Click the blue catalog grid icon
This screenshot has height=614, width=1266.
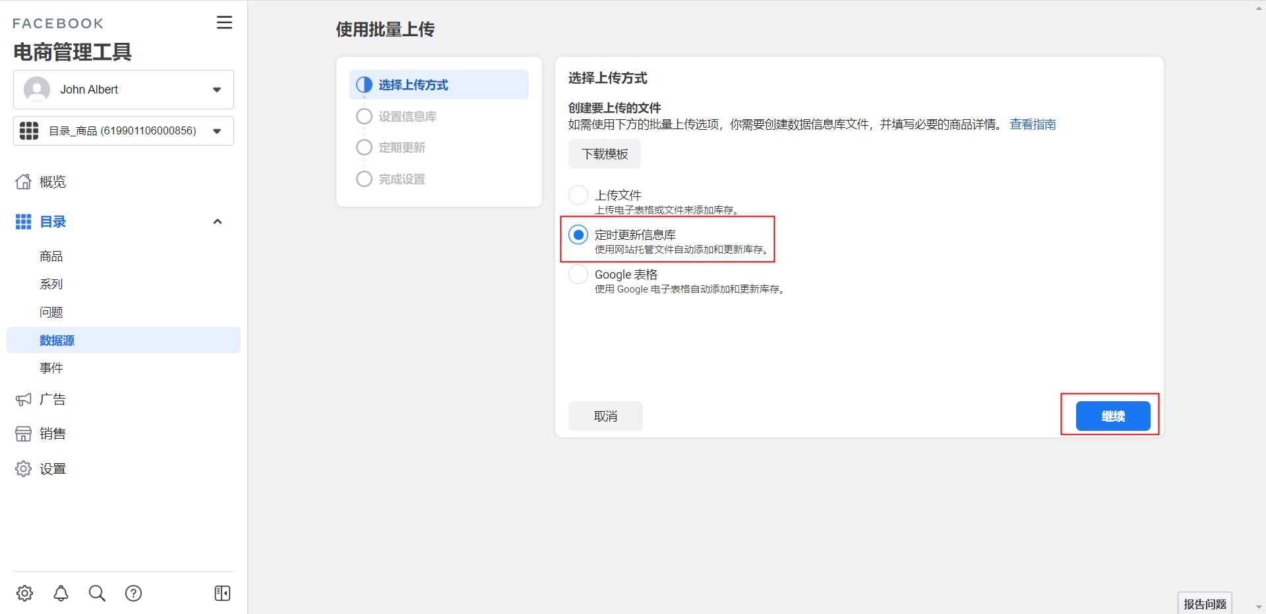23,222
